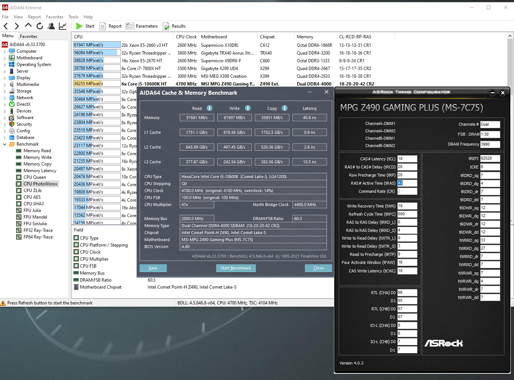514x380 pixels.
Task: Click the line graph toolbar icon
Action: tap(63, 26)
